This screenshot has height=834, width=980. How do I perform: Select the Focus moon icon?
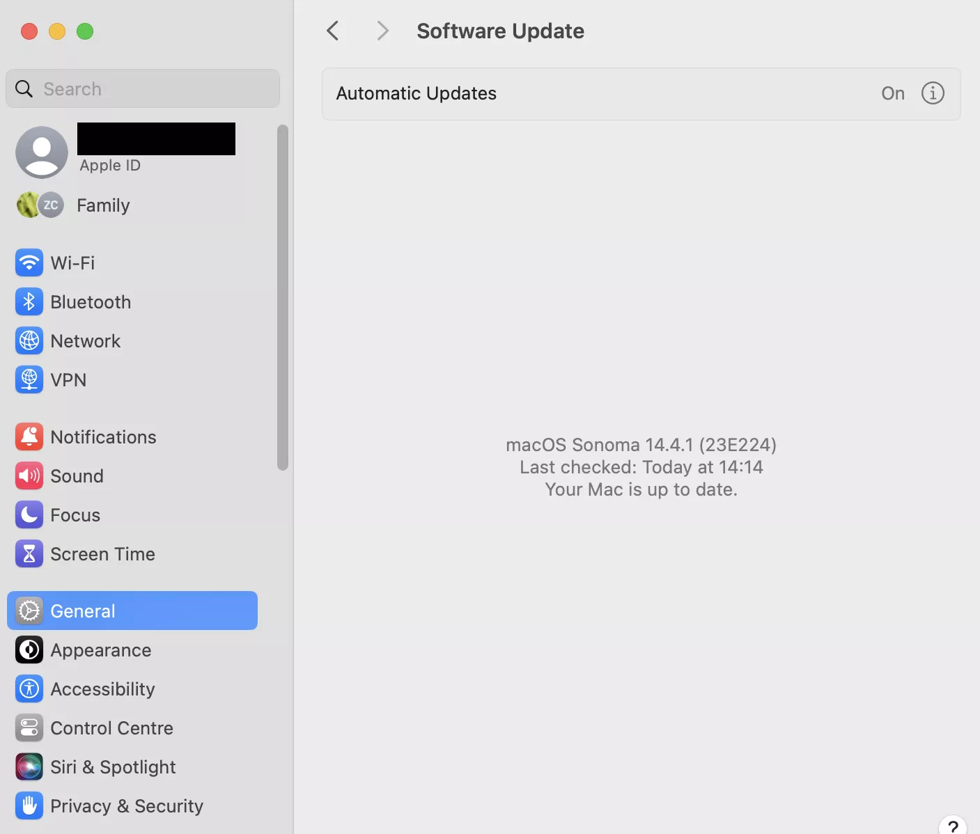[x=29, y=515]
